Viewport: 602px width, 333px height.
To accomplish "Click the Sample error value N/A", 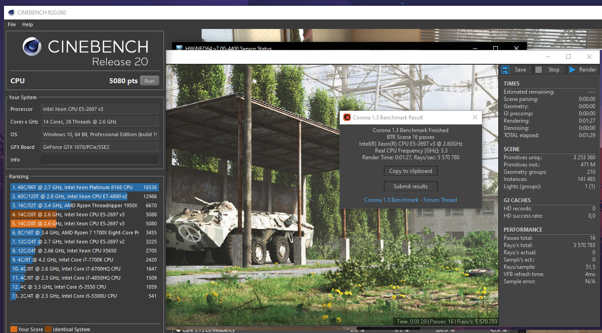I will coord(591,281).
